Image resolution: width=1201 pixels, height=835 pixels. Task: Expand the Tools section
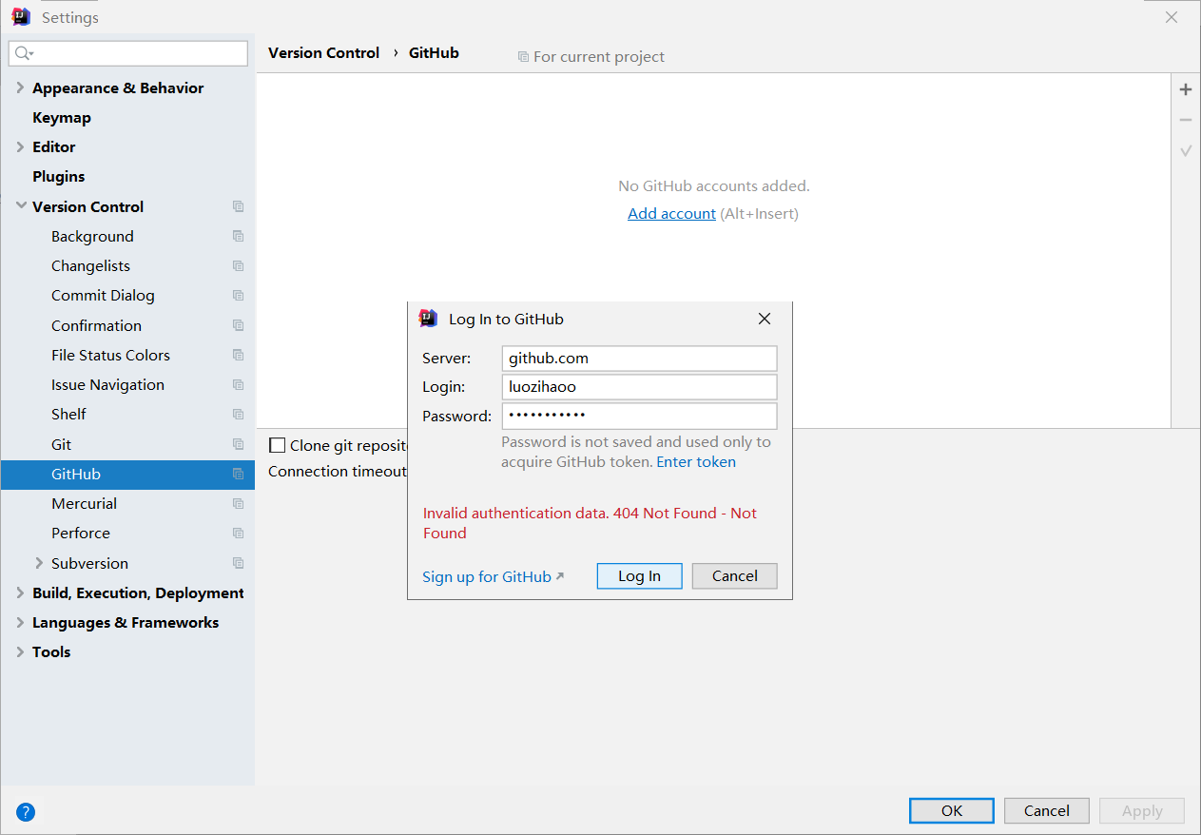(x=20, y=651)
